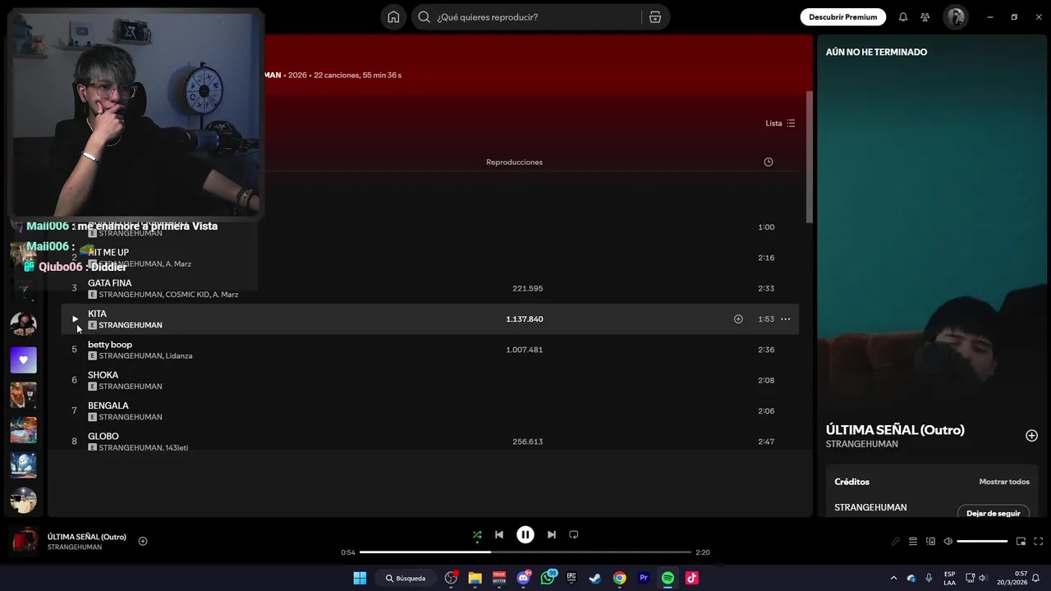Open the Lidanza artist link
This screenshot has width=1051, height=591.
point(179,355)
